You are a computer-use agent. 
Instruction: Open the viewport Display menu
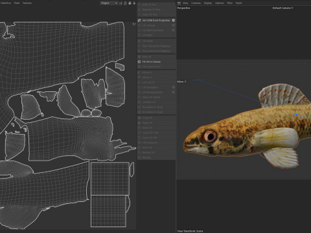208,3
